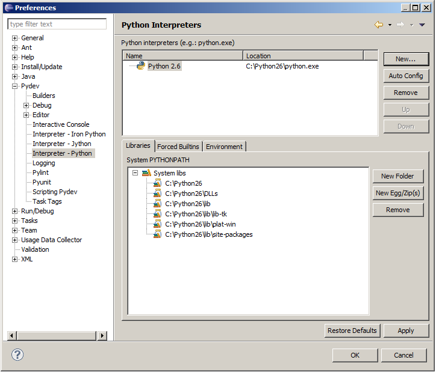Click the Python 2.6 interpreter icon

click(x=141, y=66)
